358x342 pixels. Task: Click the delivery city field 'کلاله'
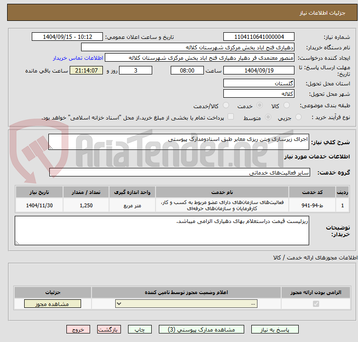(259, 93)
